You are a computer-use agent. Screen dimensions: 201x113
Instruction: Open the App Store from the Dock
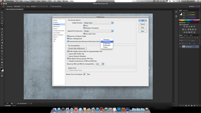coord(59,109)
